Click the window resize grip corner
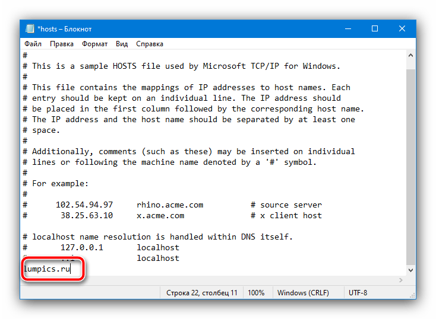 [x=413, y=296]
